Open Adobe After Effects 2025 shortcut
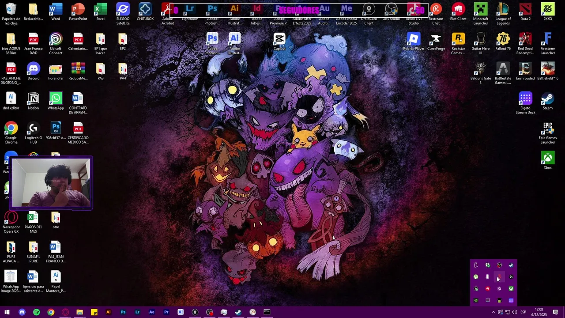This screenshot has height=318, width=565. [x=301, y=14]
